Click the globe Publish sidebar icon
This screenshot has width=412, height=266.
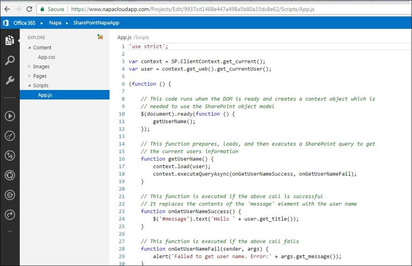coord(10,195)
